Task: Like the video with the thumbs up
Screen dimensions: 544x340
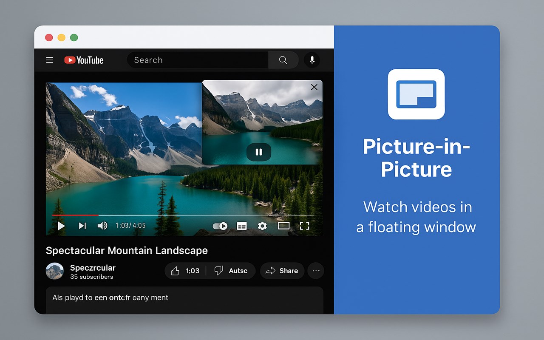Action: pos(175,271)
